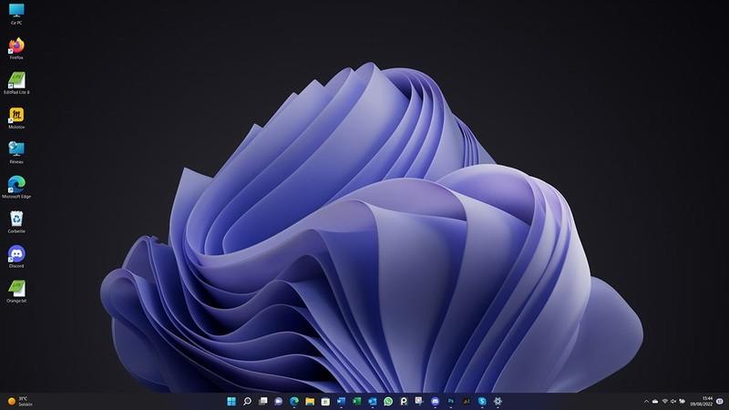Open taskbar Search
The height and width of the screenshot is (410, 729).
pyautogui.click(x=247, y=401)
